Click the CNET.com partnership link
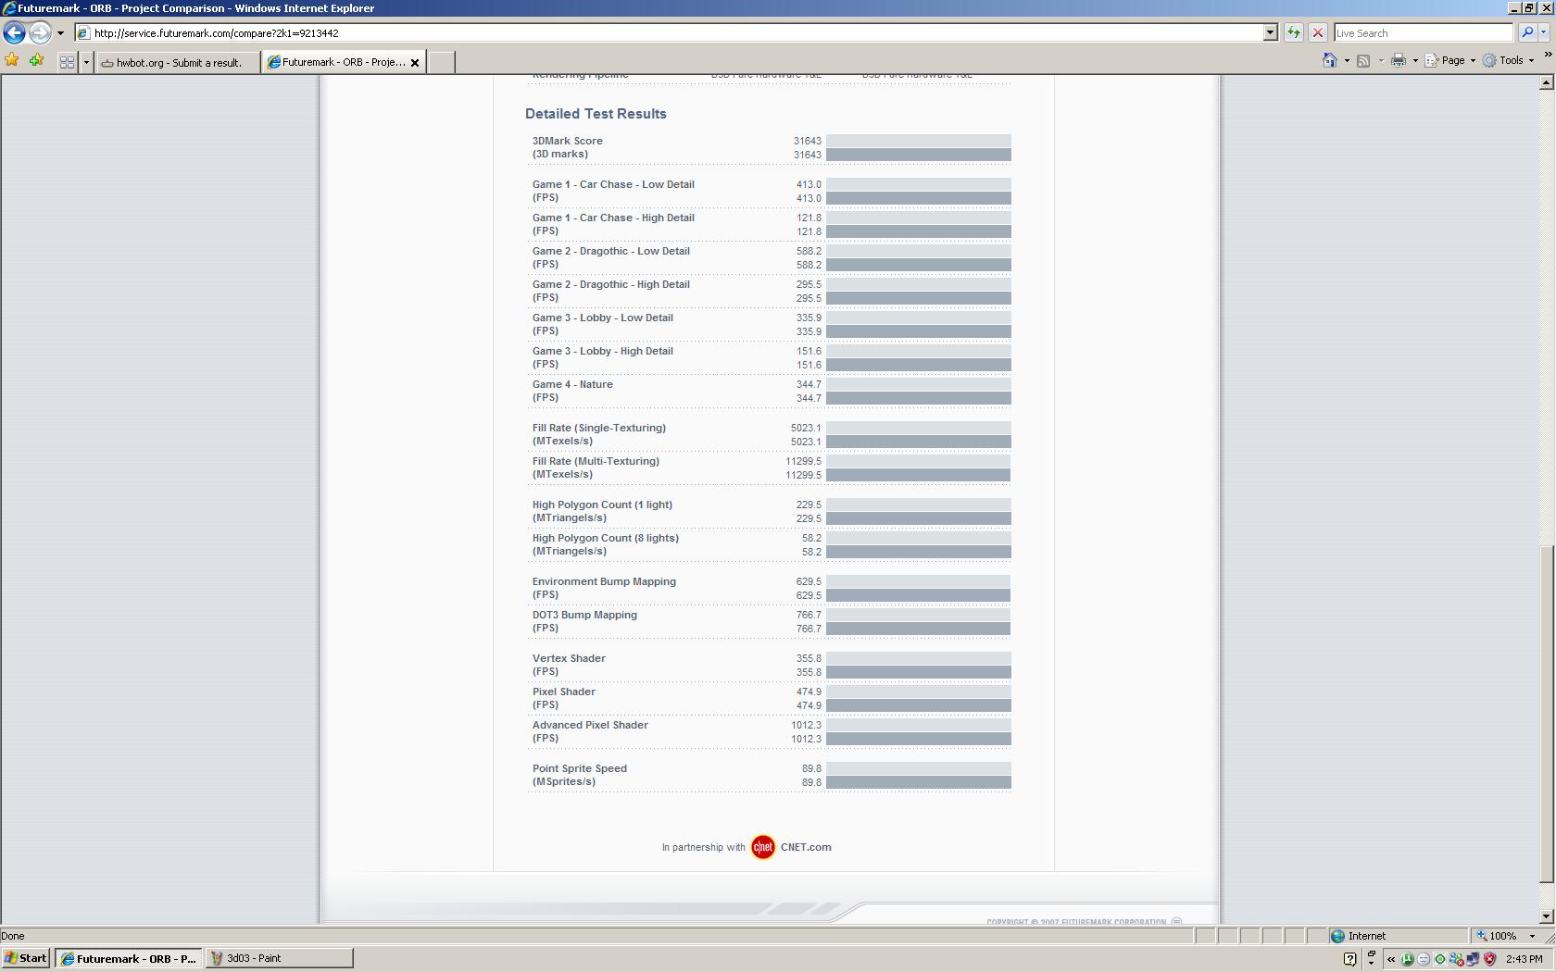This screenshot has width=1556, height=972. pos(806,847)
